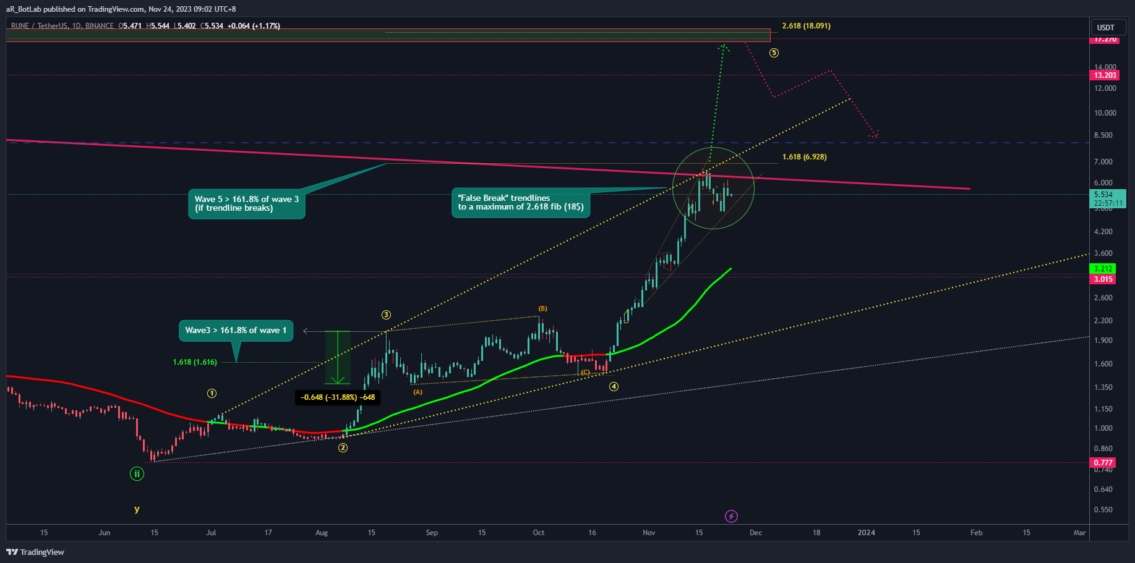Click the 4.200 price axis label
The width and height of the screenshot is (1135, 563).
click(1103, 232)
